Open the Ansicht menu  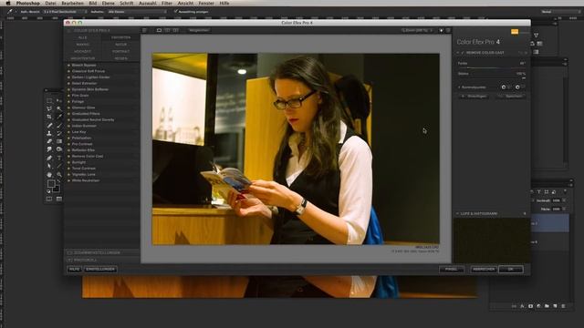click(x=185, y=3)
